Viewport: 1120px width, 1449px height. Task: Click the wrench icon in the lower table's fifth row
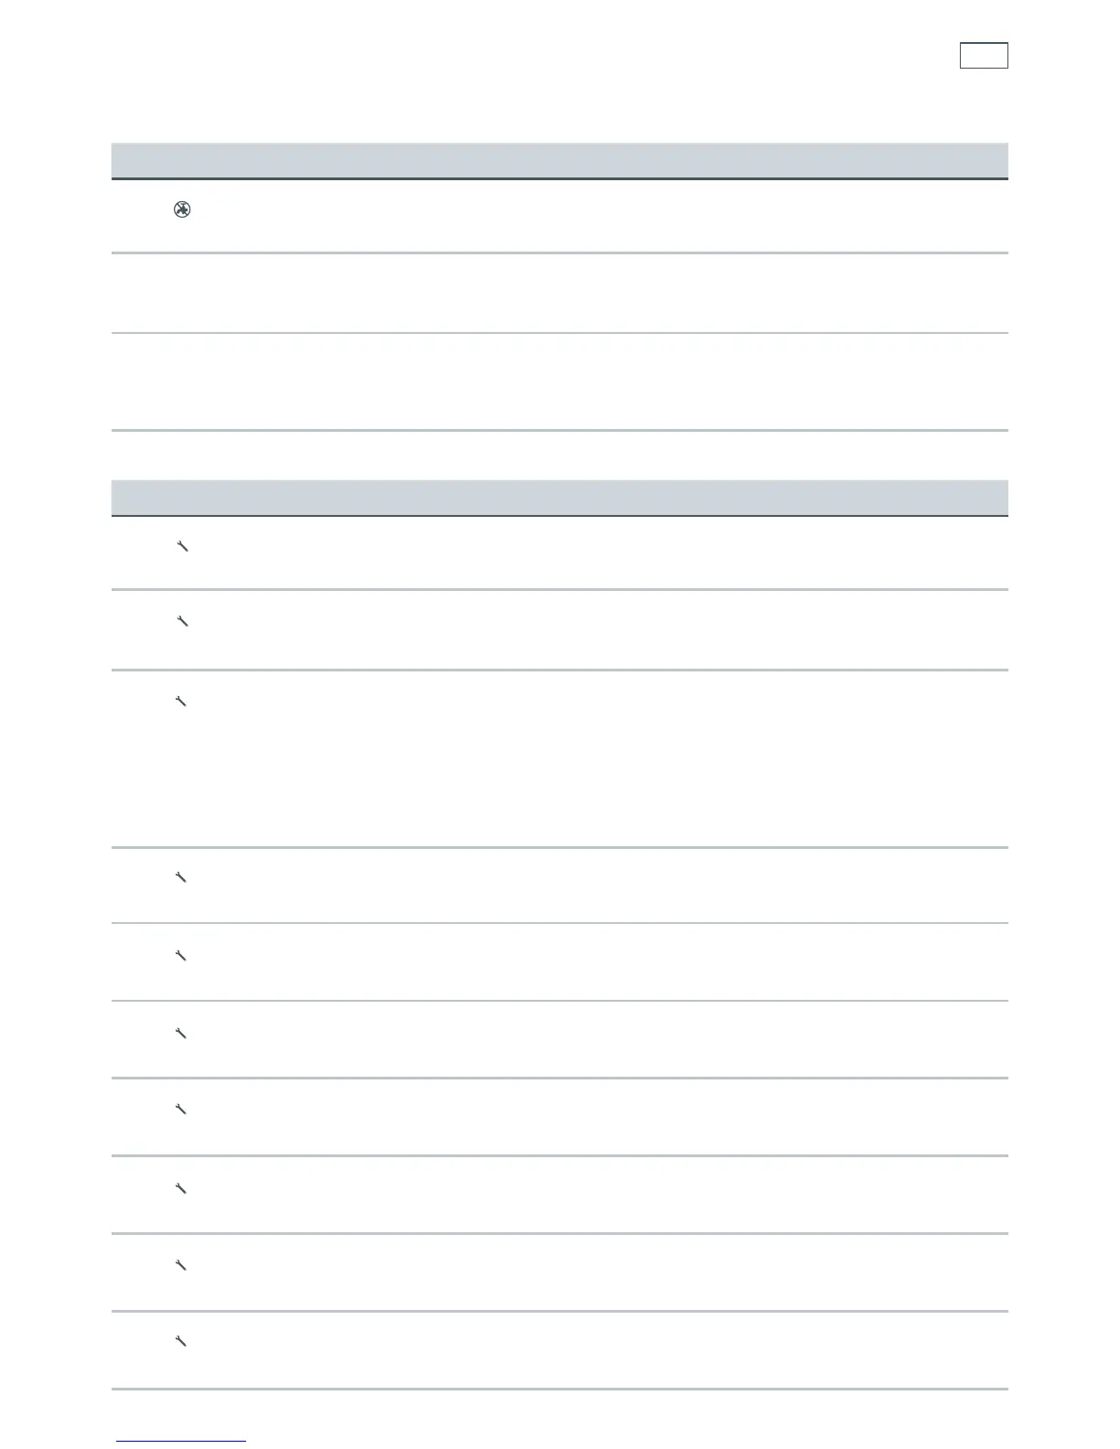[x=181, y=956]
